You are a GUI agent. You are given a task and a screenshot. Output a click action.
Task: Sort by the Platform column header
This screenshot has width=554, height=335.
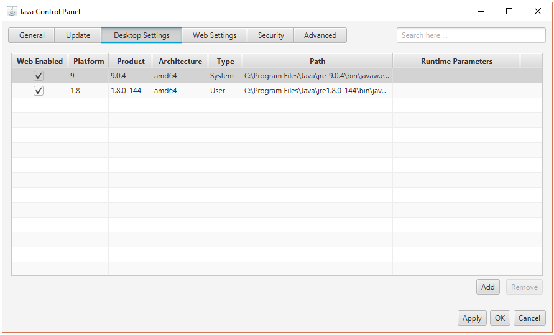coord(88,61)
